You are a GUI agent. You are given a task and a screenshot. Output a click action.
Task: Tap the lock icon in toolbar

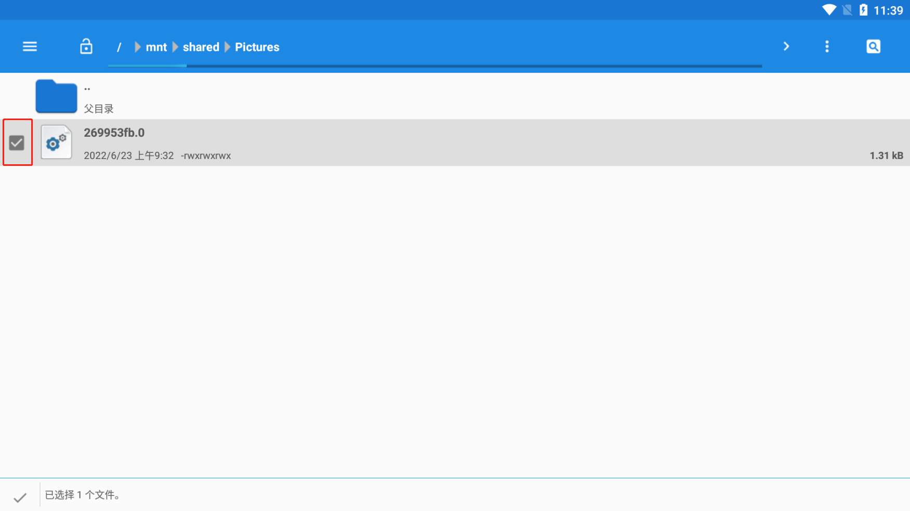(x=86, y=47)
